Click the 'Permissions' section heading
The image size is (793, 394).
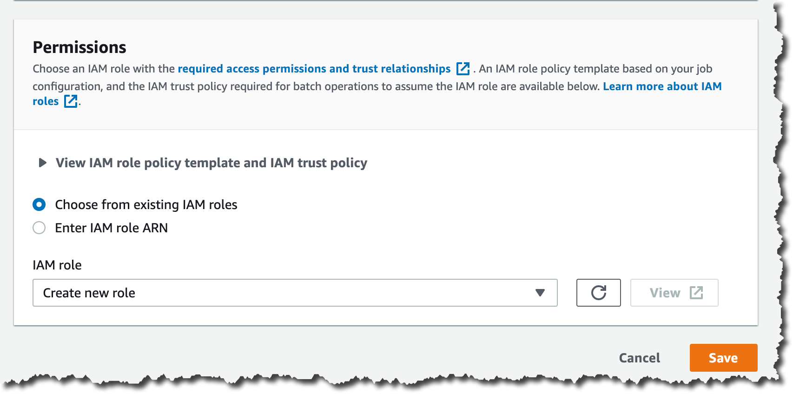79,47
